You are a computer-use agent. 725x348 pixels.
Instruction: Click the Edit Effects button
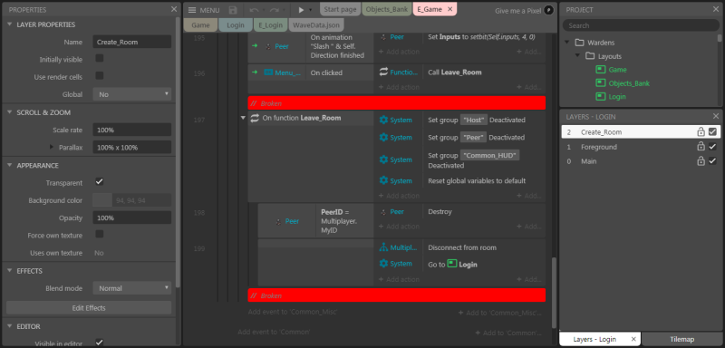pos(89,308)
